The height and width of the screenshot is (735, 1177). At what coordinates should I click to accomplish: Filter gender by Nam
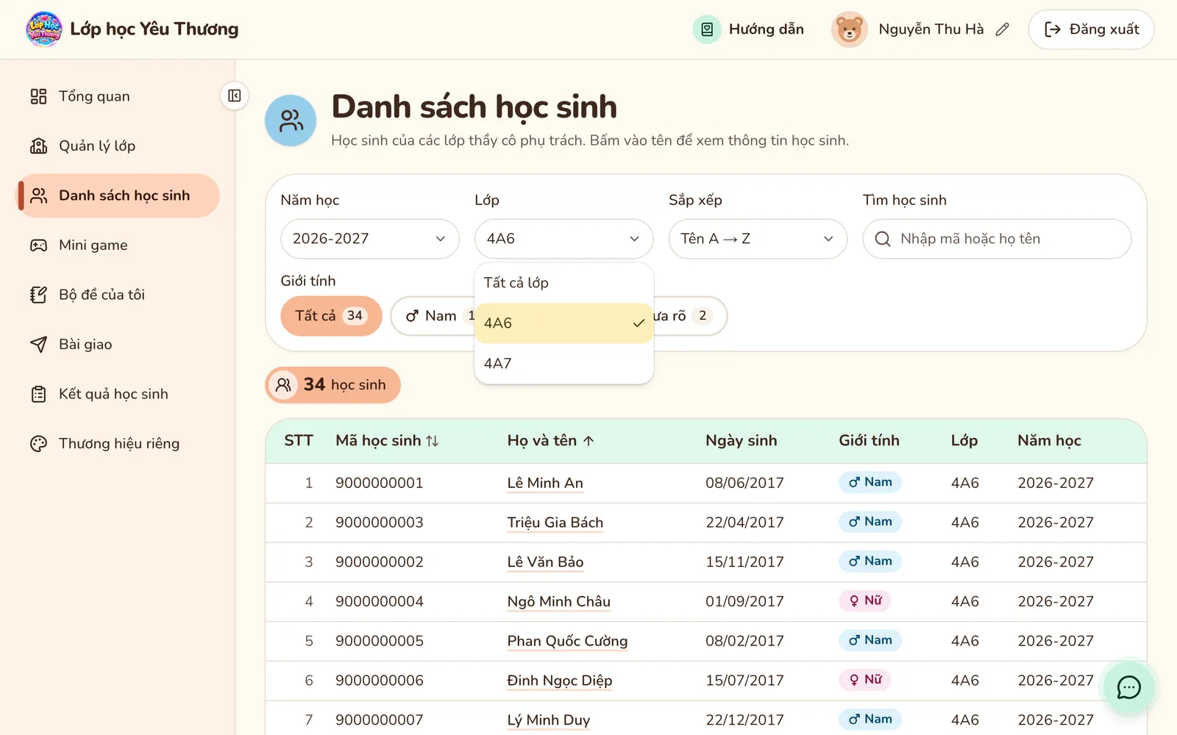click(434, 316)
